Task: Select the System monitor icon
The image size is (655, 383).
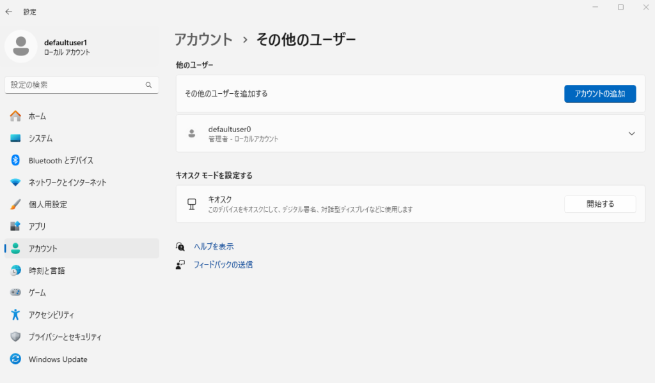Action: (x=16, y=139)
